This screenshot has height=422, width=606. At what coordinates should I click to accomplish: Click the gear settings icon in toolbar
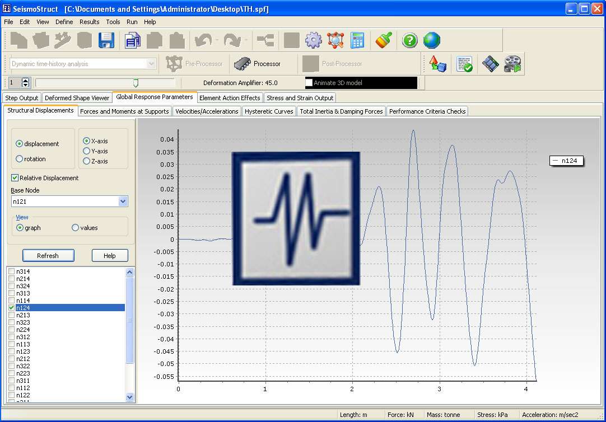313,40
